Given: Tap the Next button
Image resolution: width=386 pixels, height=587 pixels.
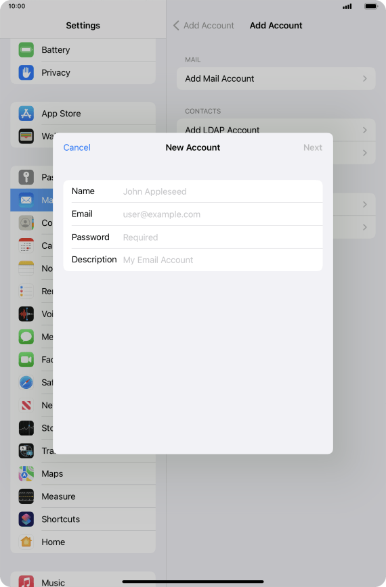Looking at the screenshot, I should [x=313, y=147].
